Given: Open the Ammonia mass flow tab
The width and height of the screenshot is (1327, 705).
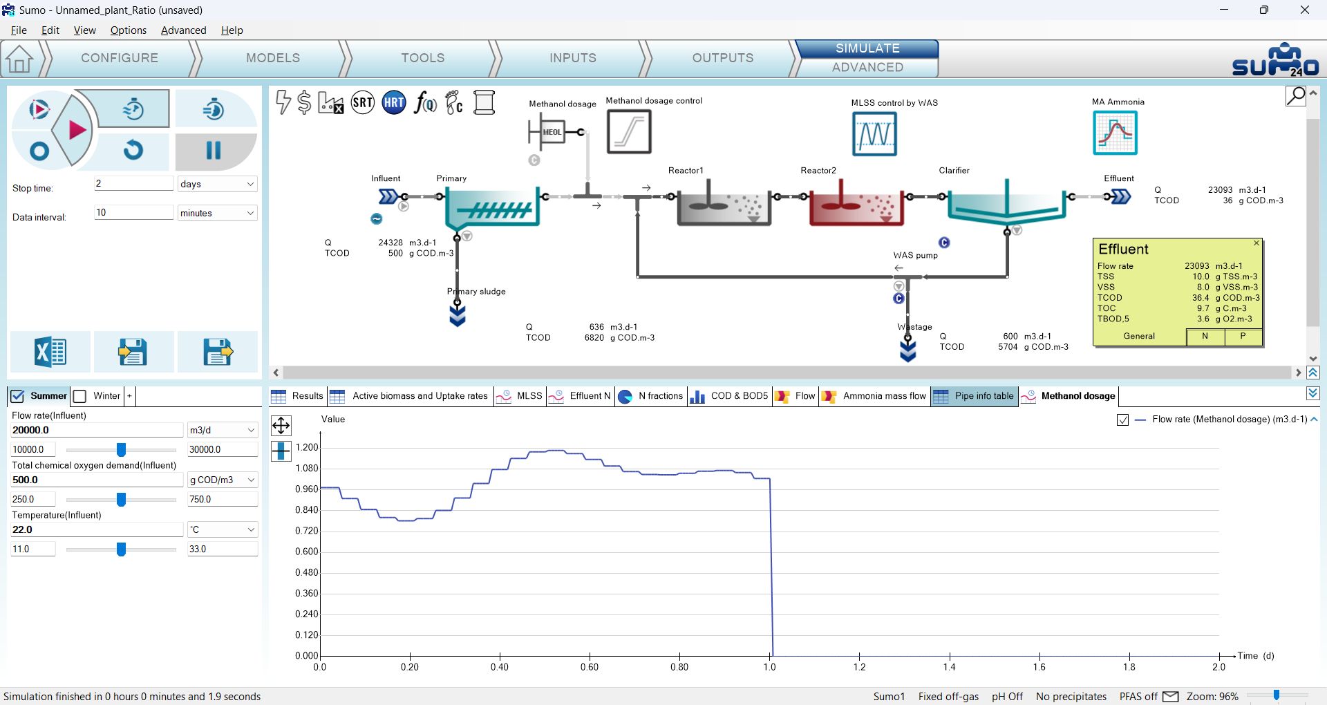Looking at the screenshot, I should click(874, 396).
